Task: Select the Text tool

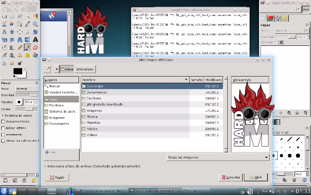Action: coord(35,40)
